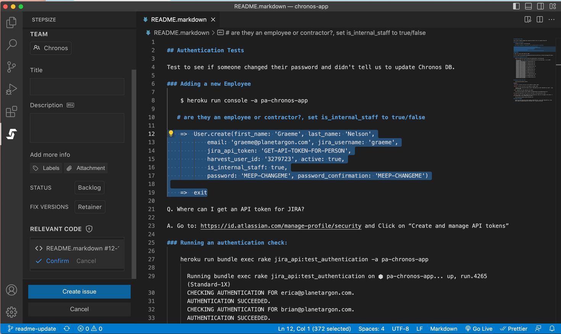
Task: Open preview to the side
Action: point(528,19)
